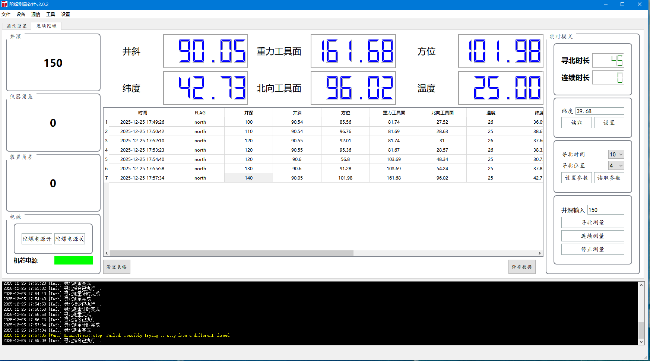Viewport: 650px width, 361px height.
Task: Select the 方位 cell 101.98
Action: 345,178
